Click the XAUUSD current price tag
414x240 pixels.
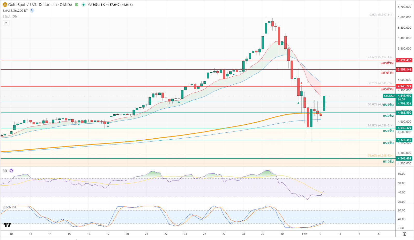[389, 96]
